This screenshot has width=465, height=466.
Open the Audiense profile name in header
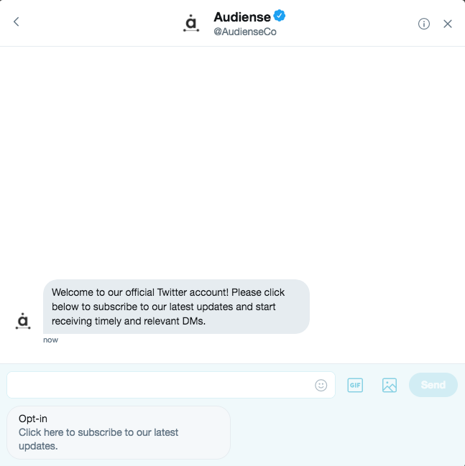click(242, 17)
